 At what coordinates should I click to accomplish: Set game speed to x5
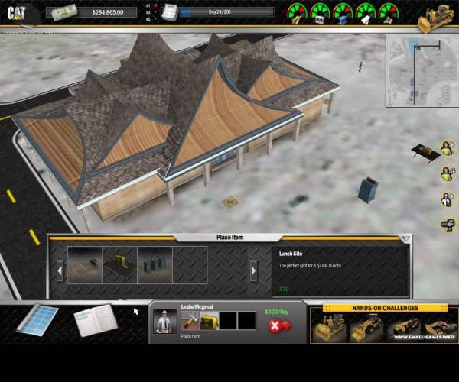point(152,19)
